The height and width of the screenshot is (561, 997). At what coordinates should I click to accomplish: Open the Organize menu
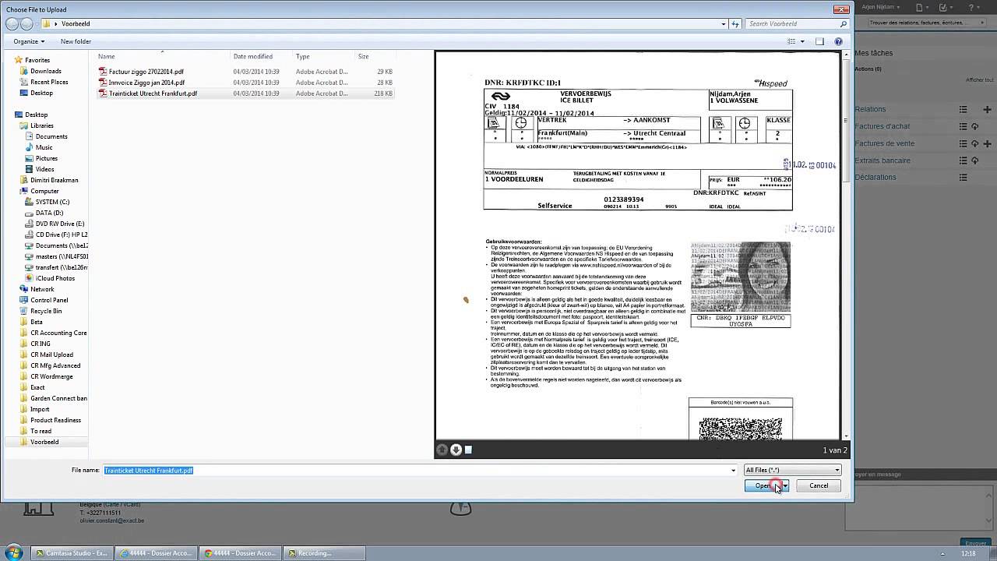click(29, 41)
